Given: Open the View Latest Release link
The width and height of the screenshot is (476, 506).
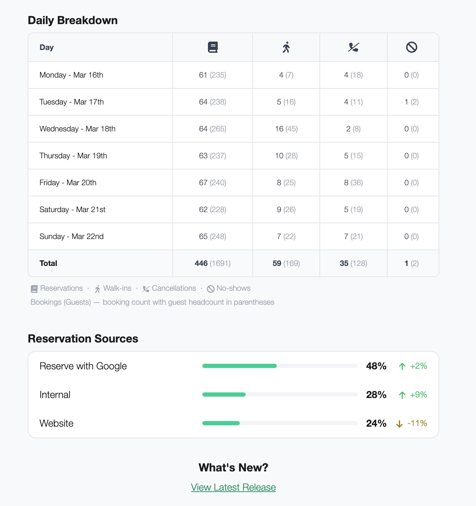Looking at the screenshot, I should (x=233, y=487).
